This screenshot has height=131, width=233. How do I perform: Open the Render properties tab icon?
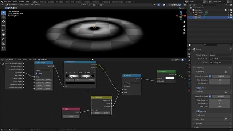tap(189, 53)
